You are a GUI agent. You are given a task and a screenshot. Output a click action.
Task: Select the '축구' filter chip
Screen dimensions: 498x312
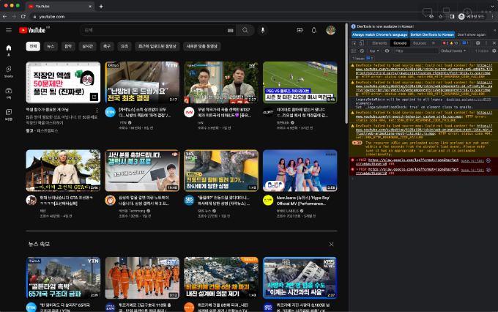tap(107, 46)
